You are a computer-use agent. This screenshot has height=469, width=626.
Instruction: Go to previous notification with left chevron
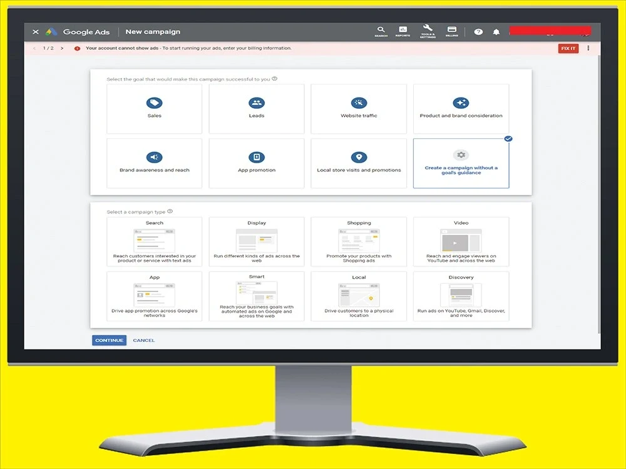coord(34,48)
